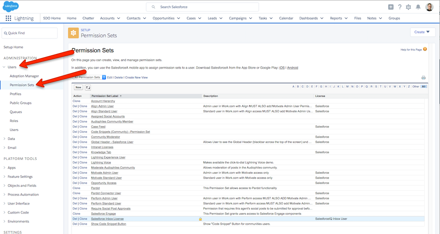Viewport: 440px width, 234px height.
Task: Click the Quick Find input field
Action: [x=29, y=33]
